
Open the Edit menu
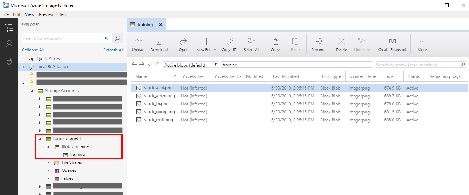pyautogui.click(x=17, y=14)
